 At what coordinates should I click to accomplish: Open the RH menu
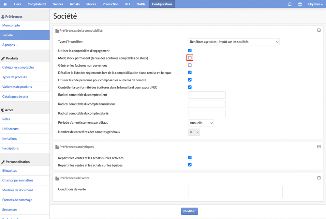point(127,4)
